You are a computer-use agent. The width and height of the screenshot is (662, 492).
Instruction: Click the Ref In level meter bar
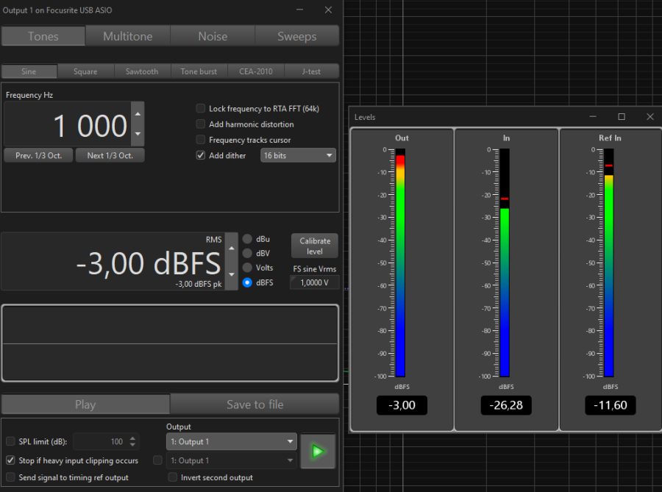[609, 263]
